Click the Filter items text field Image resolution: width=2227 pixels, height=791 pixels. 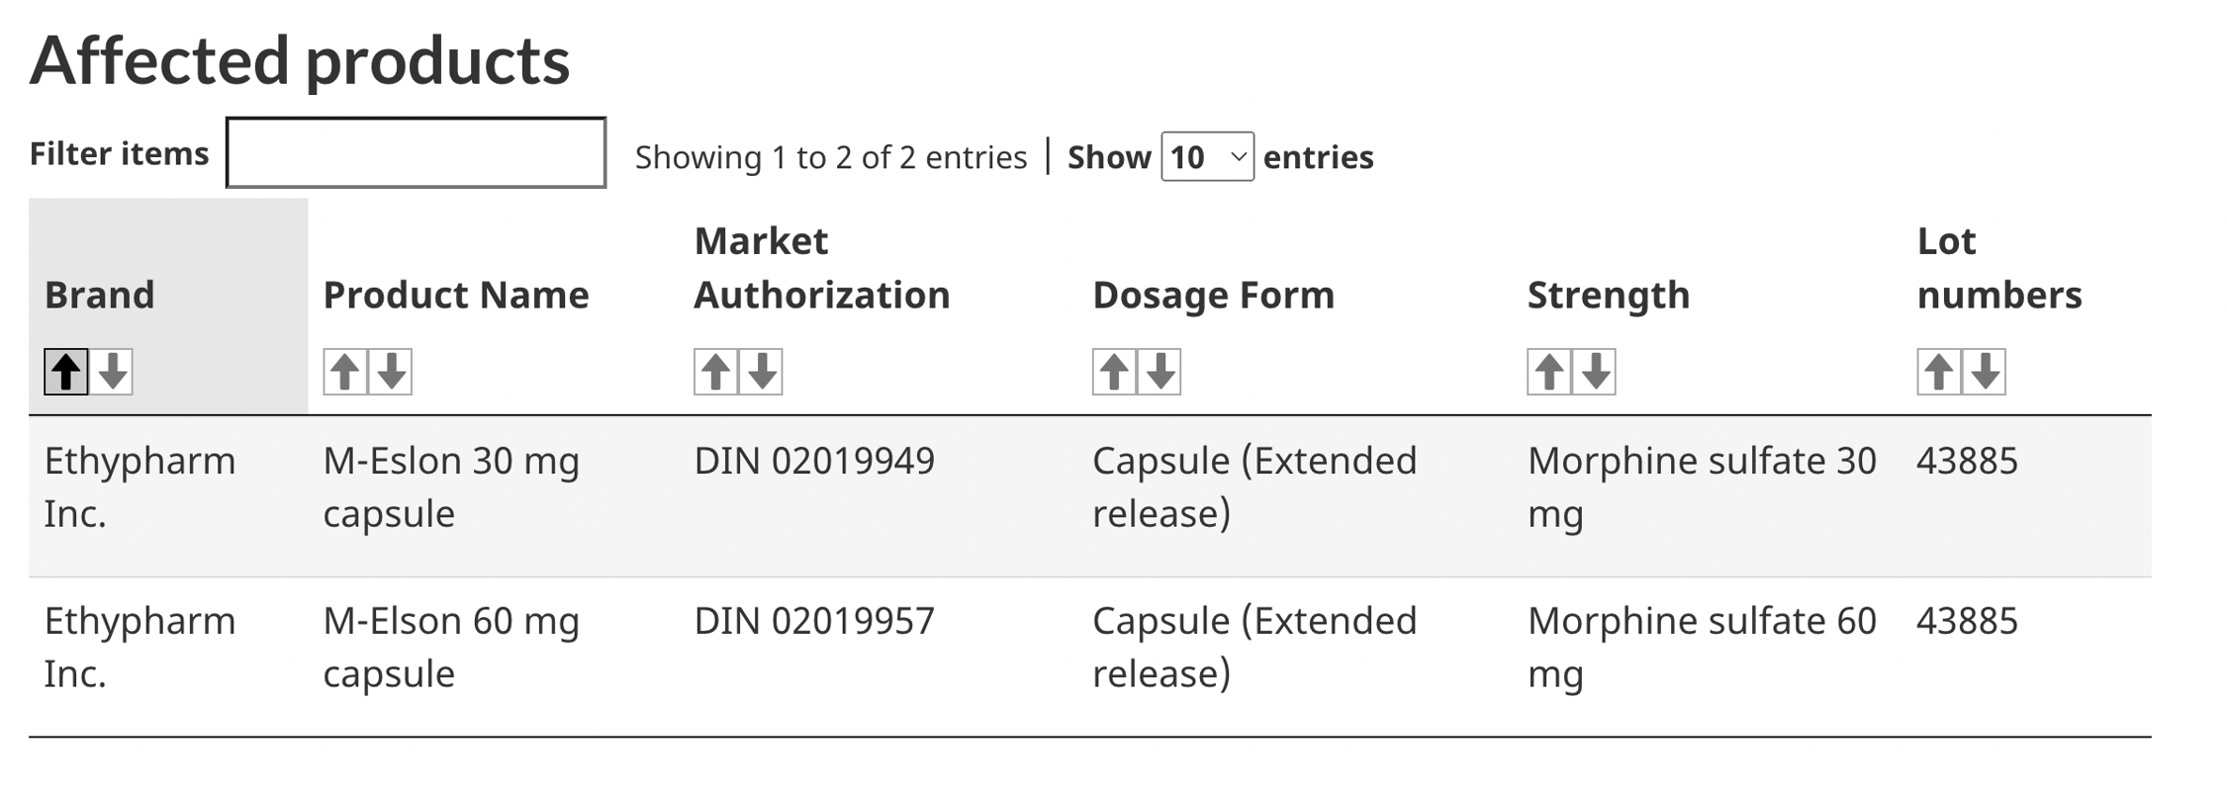(x=416, y=153)
